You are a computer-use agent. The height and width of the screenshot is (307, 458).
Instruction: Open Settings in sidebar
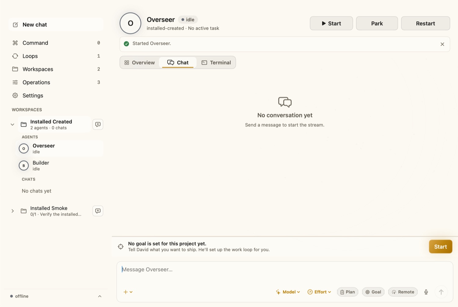(56, 96)
